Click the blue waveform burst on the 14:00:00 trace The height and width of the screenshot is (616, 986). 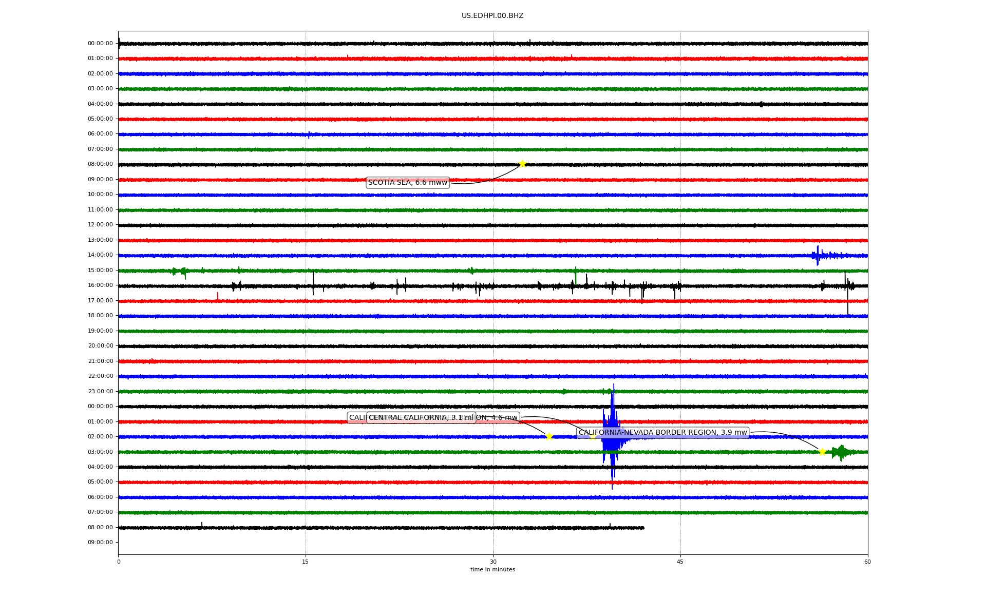(x=819, y=255)
